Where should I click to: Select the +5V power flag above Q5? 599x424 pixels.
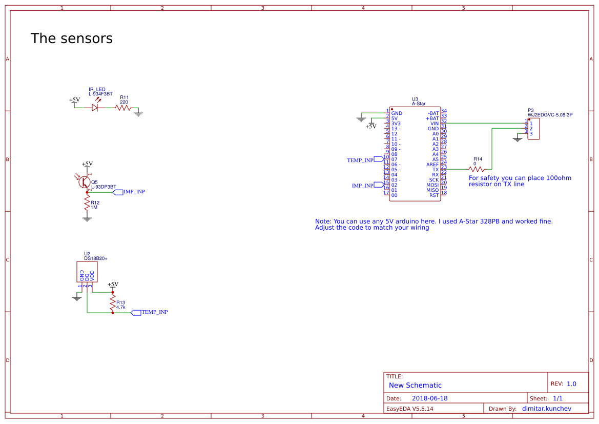[x=86, y=164]
